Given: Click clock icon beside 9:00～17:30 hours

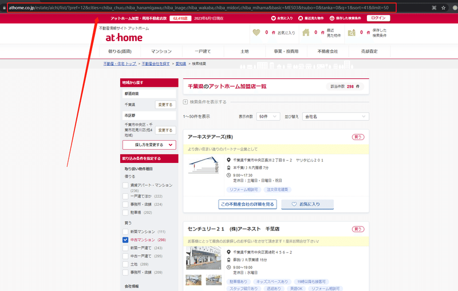Looking at the screenshot, I should pos(228,176).
